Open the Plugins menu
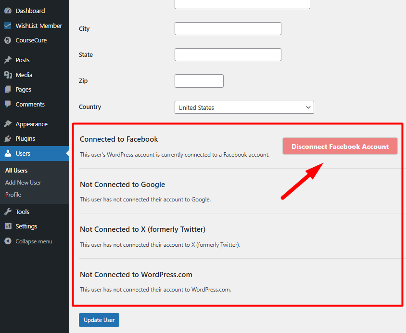This screenshot has width=406, height=333. [25, 139]
